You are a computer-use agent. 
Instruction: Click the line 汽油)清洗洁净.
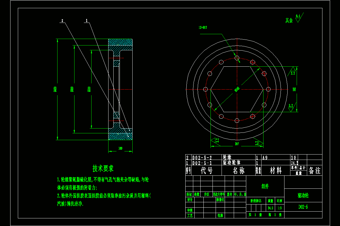(71, 203)
